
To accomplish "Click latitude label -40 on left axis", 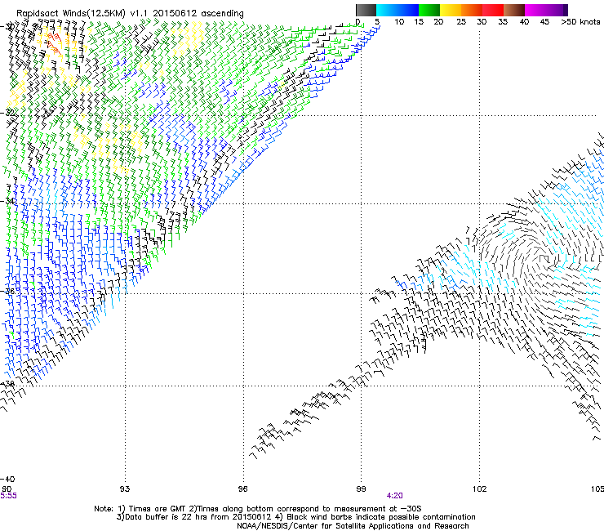I will click(x=7, y=480).
